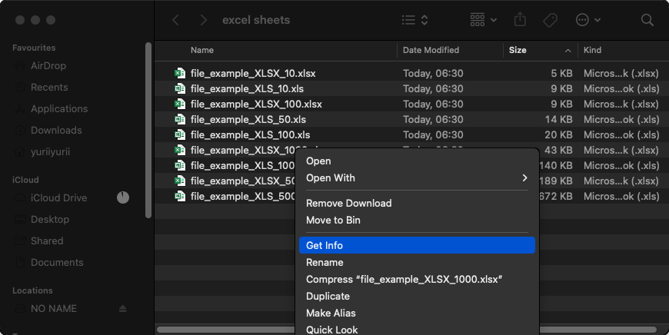The width and height of the screenshot is (669, 335).
Task: Expand the group-by grid dropdown
Action: [483, 20]
